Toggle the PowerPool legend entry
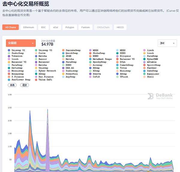The width and height of the screenshot is (180, 172). click(70, 74)
